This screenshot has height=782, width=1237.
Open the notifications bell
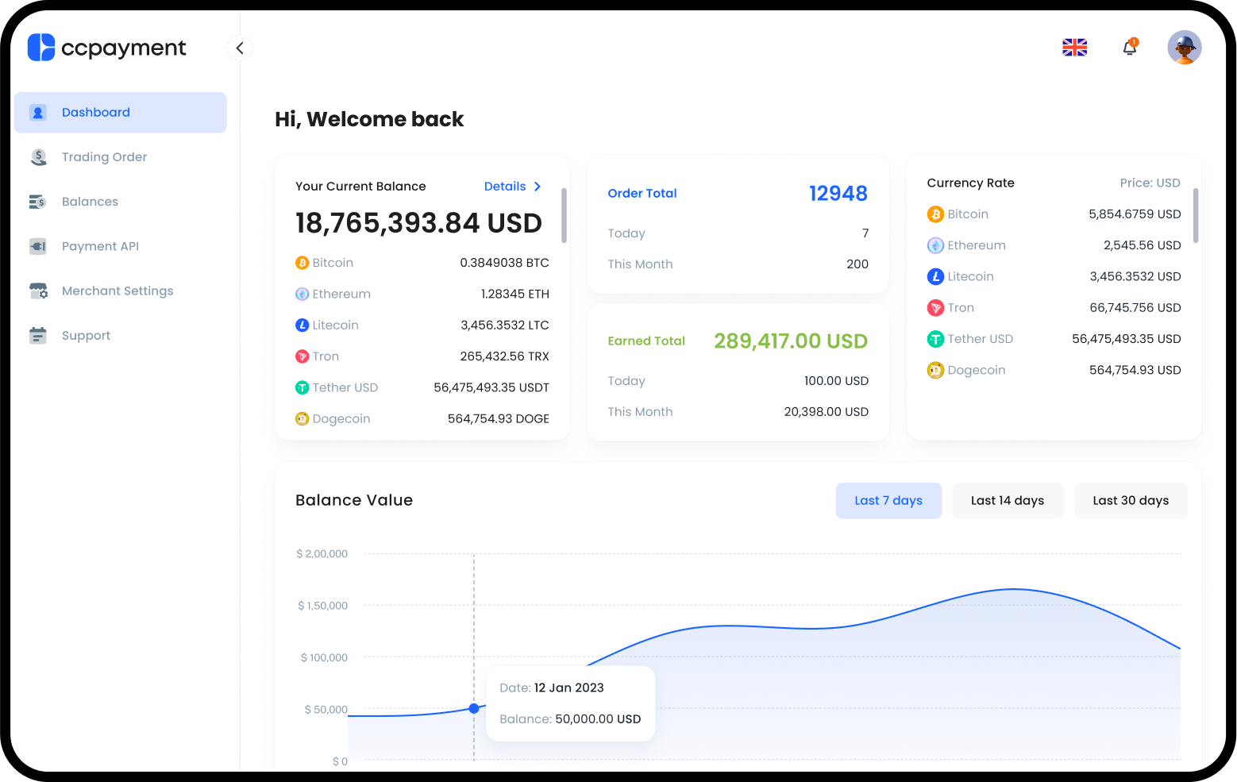1130,48
